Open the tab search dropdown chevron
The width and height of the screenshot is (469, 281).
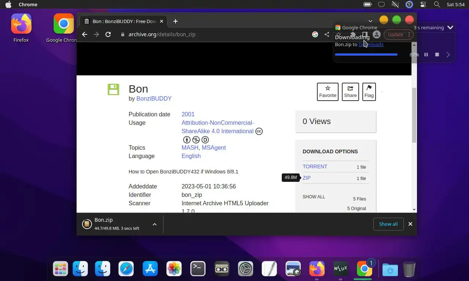coord(370,21)
